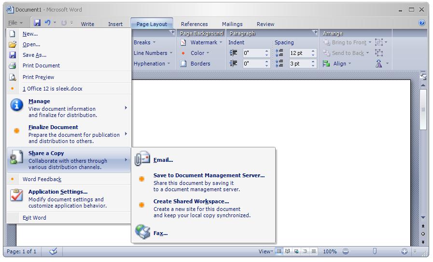Click the Zoom In plus button
The image size is (433, 262).
[405, 251]
